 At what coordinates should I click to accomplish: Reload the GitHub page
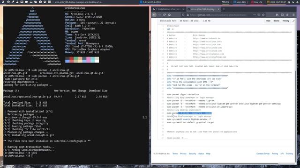tap(165, 14)
